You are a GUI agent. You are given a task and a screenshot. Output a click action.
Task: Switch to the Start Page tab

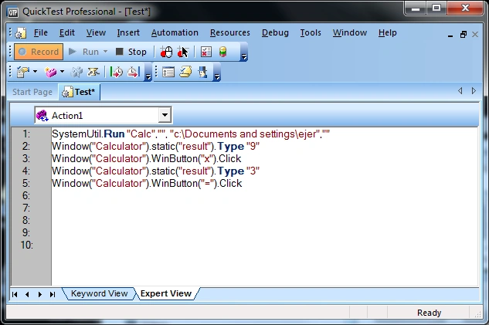32,92
